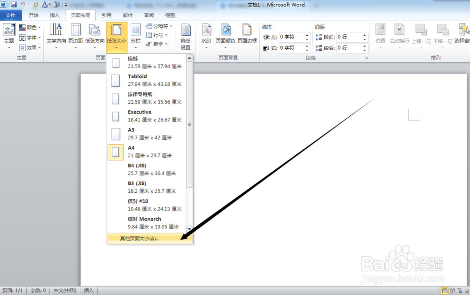Increase left indent with up spinner
The width and height of the screenshot is (470, 295).
pos(307,35)
